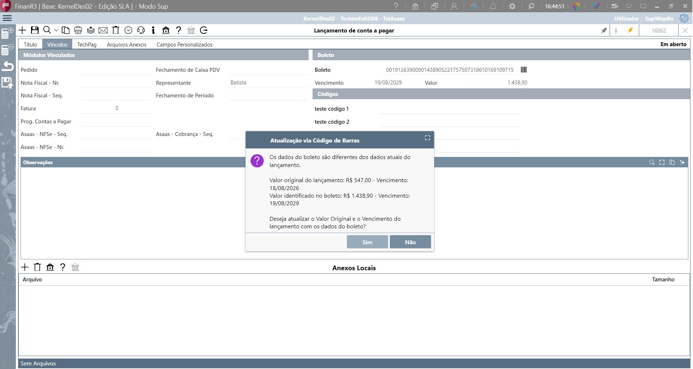Viewport: 693px width, 369px height.
Task: Maximize the barcode update dialog
Action: coord(427,138)
